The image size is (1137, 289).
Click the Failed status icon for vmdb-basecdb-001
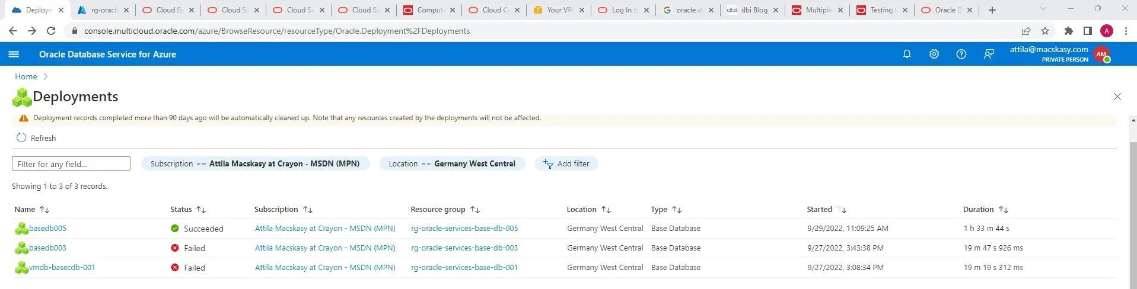coord(175,267)
